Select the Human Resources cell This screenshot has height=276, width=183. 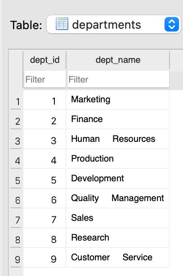click(x=118, y=139)
